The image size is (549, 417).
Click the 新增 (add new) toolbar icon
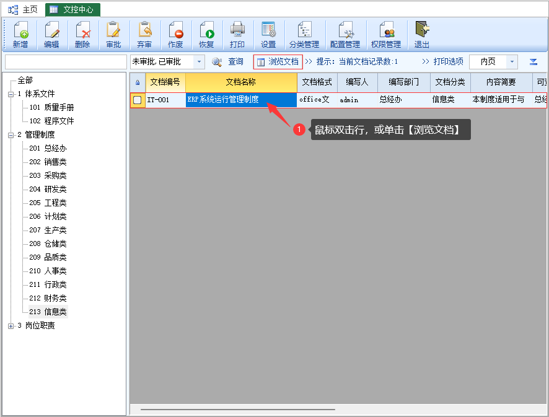(x=20, y=34)
